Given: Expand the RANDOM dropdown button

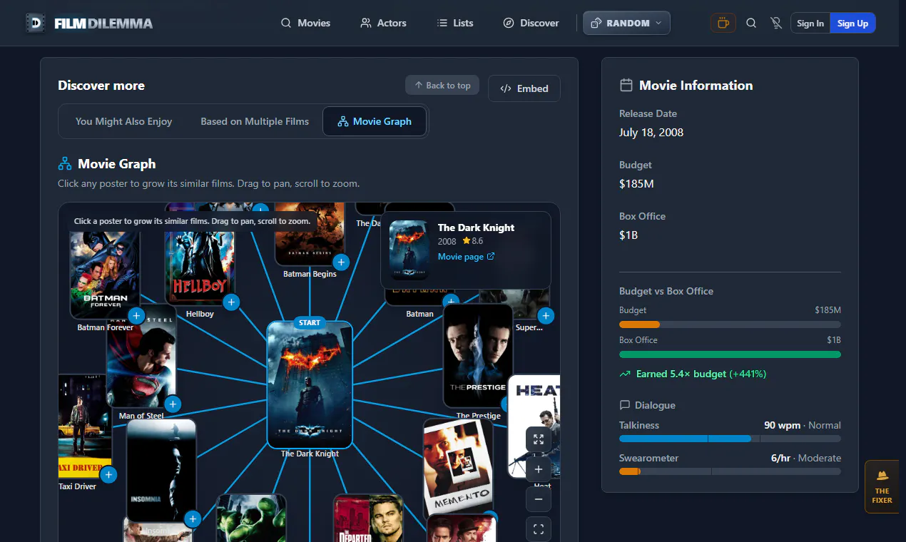Looking at the screenshot, I should point(626,23).
